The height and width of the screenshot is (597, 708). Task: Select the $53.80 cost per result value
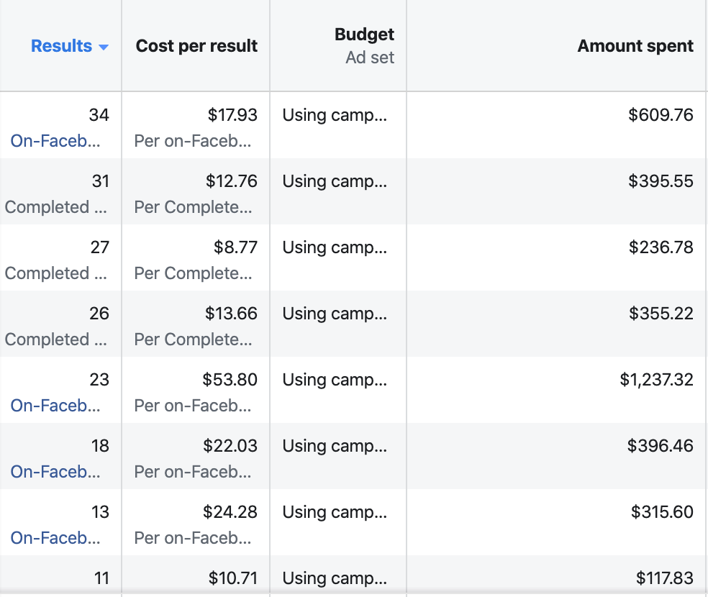point(230,380)
